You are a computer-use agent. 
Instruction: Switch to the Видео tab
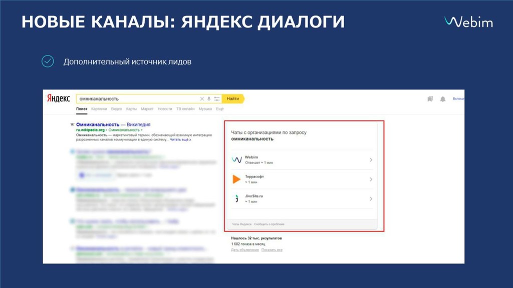(x=116, y=109)
